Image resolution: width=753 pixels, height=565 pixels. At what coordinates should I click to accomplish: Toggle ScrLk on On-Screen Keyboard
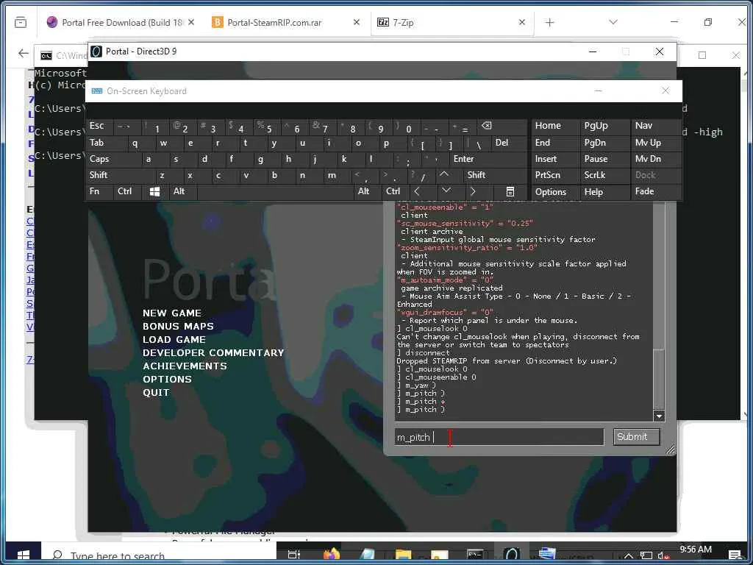point(604,175)
